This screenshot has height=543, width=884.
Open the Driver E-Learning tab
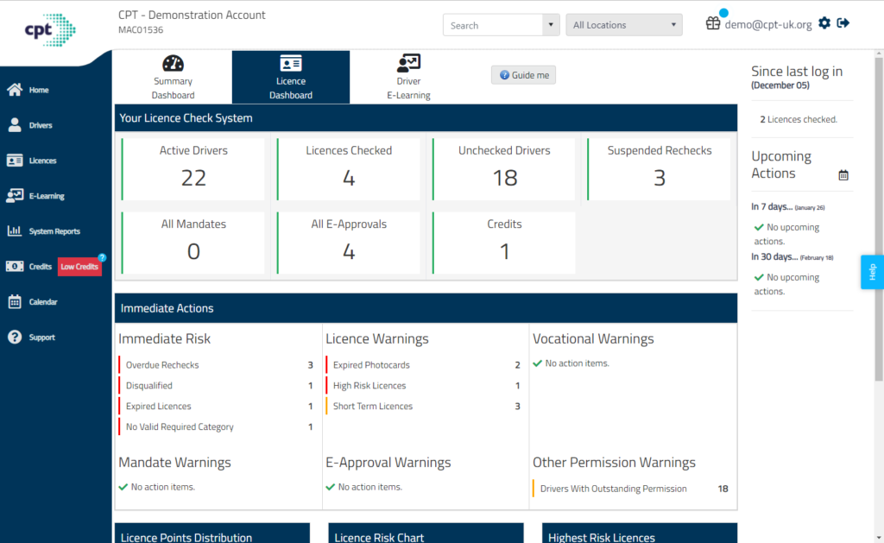[408, 77]
